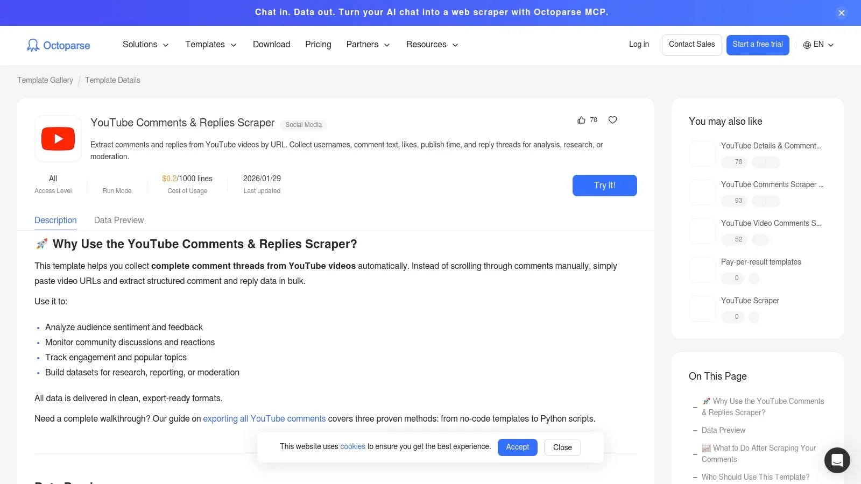Open the chat support widget
The height and width of the screenshot is (484, 861).
(837, 460)
